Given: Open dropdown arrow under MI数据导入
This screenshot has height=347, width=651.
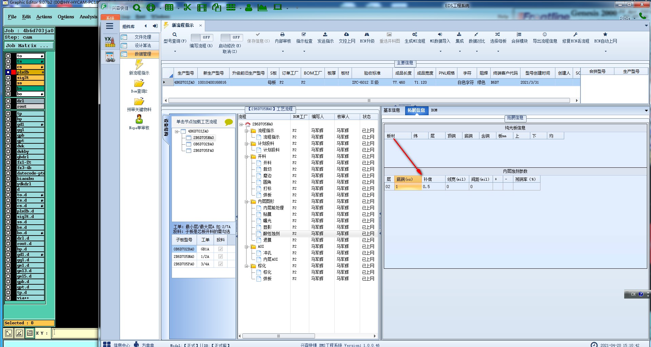Looking at the screenshot, I should coord(440,52).
